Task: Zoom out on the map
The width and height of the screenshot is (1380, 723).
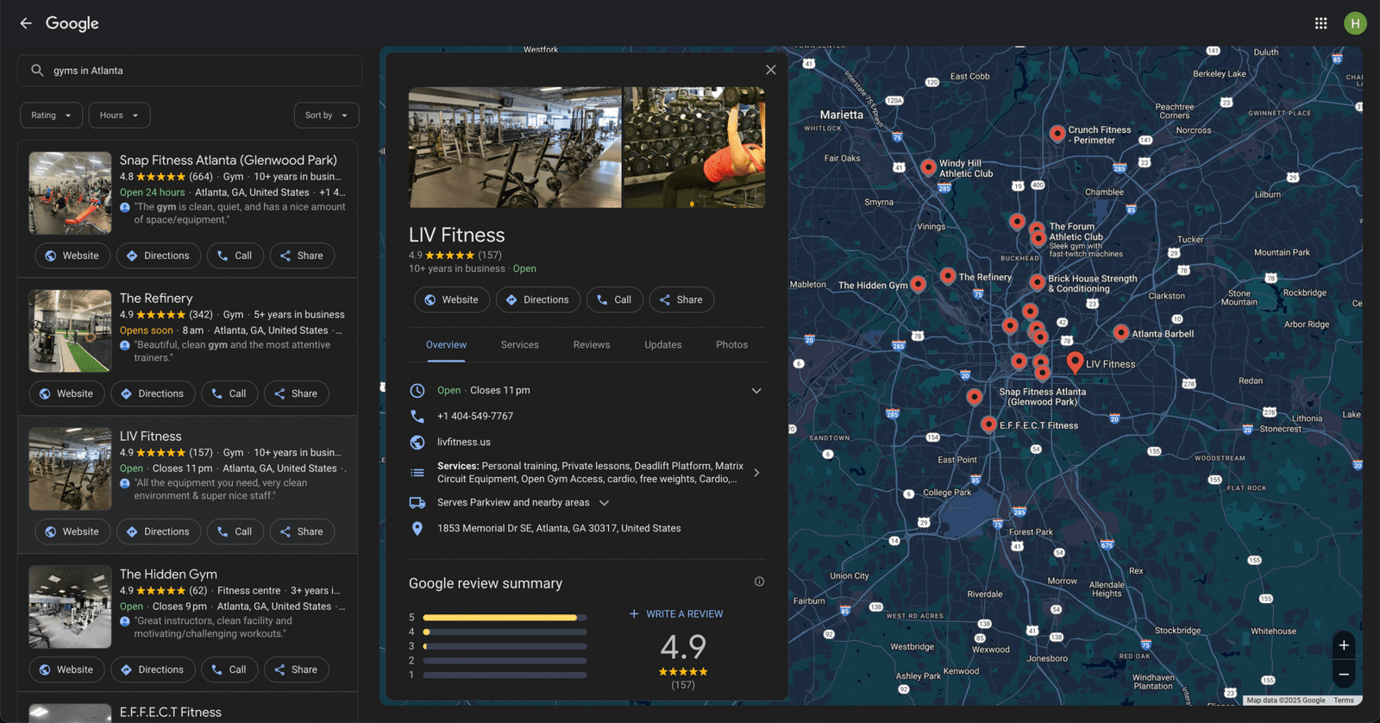Action: click(x=1344, y=674)
